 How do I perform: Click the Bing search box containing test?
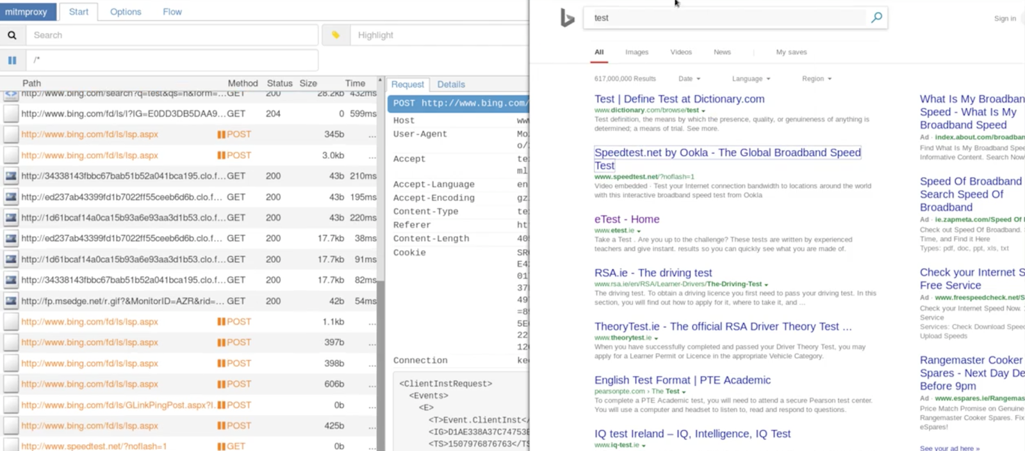(724, 18)
